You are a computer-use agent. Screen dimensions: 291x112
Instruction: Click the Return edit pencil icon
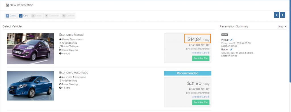[231, 49]
